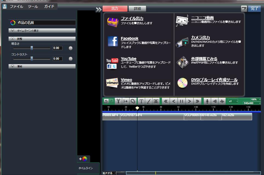Switch to the 詳細 tab
Screen dimensions: 264x175
tap(137, 8)
